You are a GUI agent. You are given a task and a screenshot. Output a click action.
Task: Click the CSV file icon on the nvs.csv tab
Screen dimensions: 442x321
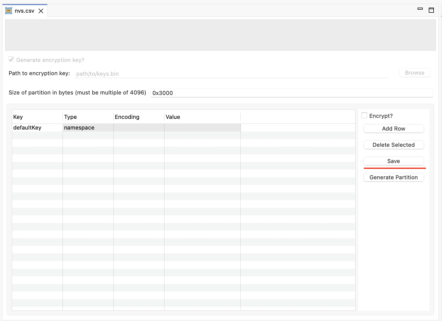[8, 11]
